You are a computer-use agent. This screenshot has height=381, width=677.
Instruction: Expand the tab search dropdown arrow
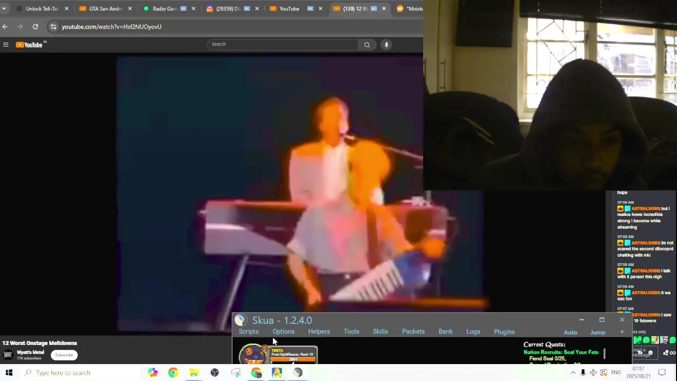point(4,8)
